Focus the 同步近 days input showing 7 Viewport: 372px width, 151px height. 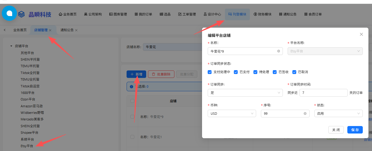pos(324,93)
